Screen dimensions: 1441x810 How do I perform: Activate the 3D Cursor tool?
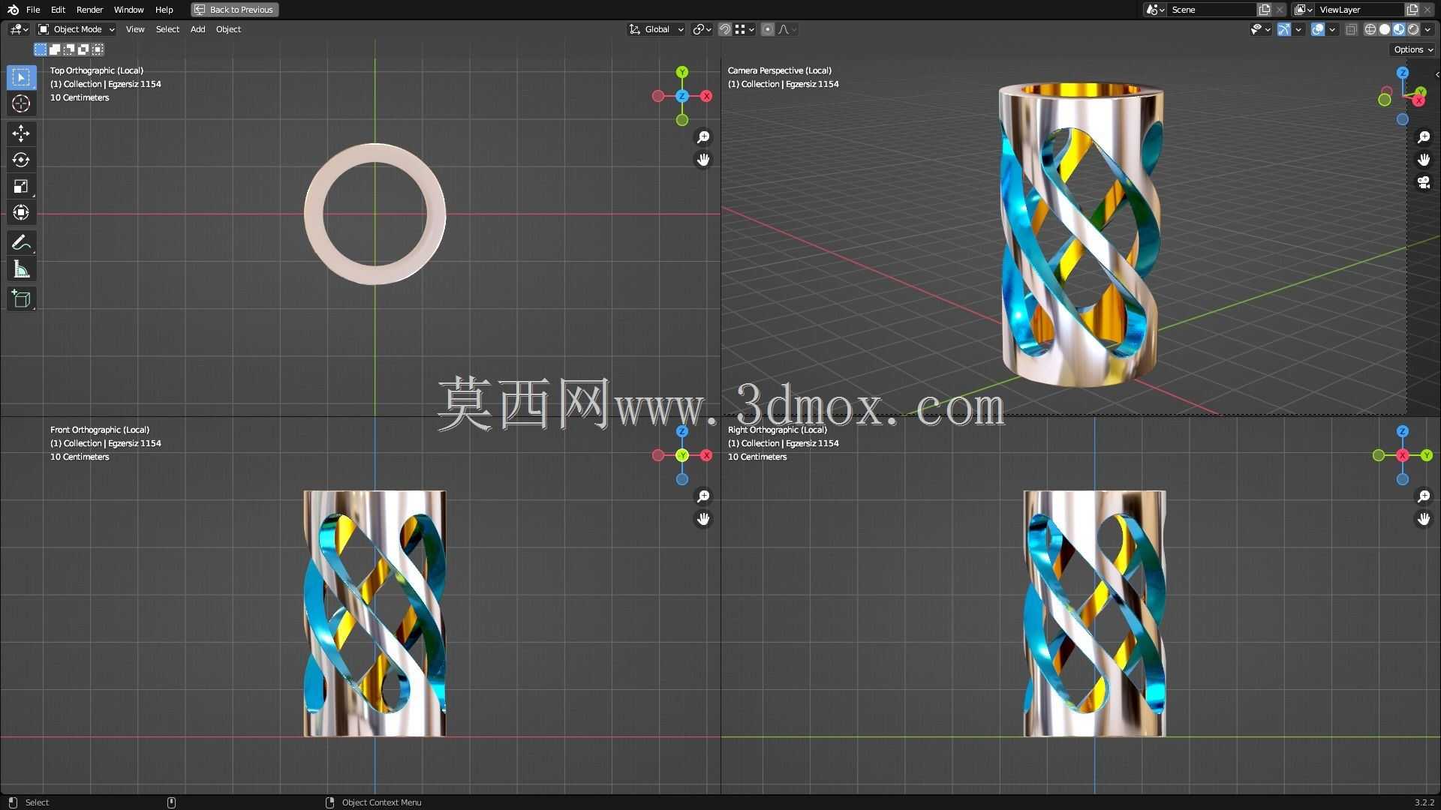coord(21,103)
